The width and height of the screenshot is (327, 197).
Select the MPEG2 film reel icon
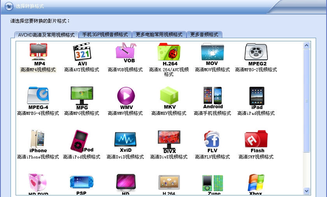[x=256, y=54]
